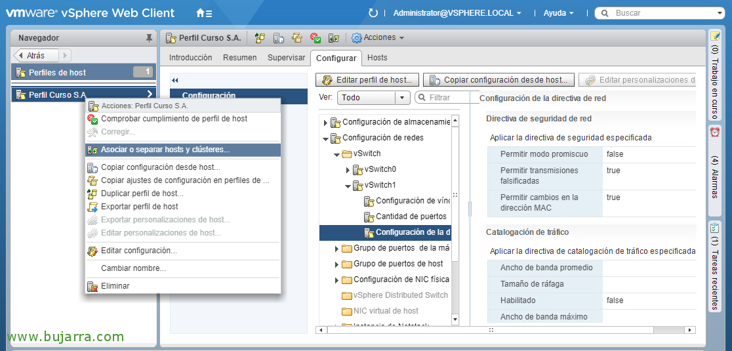Expand Grupo de puertos de la máquina node
The height and width of the screenshot is (351, 732).
coord(336,249)
